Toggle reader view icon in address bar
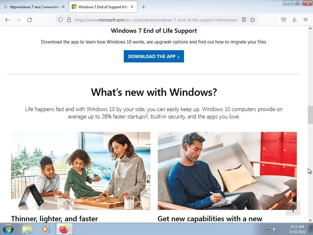 (x=244, y=20)
